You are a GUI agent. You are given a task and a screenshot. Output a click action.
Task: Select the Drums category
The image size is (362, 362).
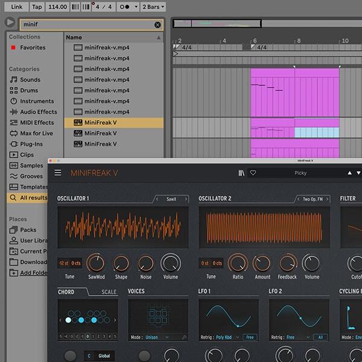(29, 91)
